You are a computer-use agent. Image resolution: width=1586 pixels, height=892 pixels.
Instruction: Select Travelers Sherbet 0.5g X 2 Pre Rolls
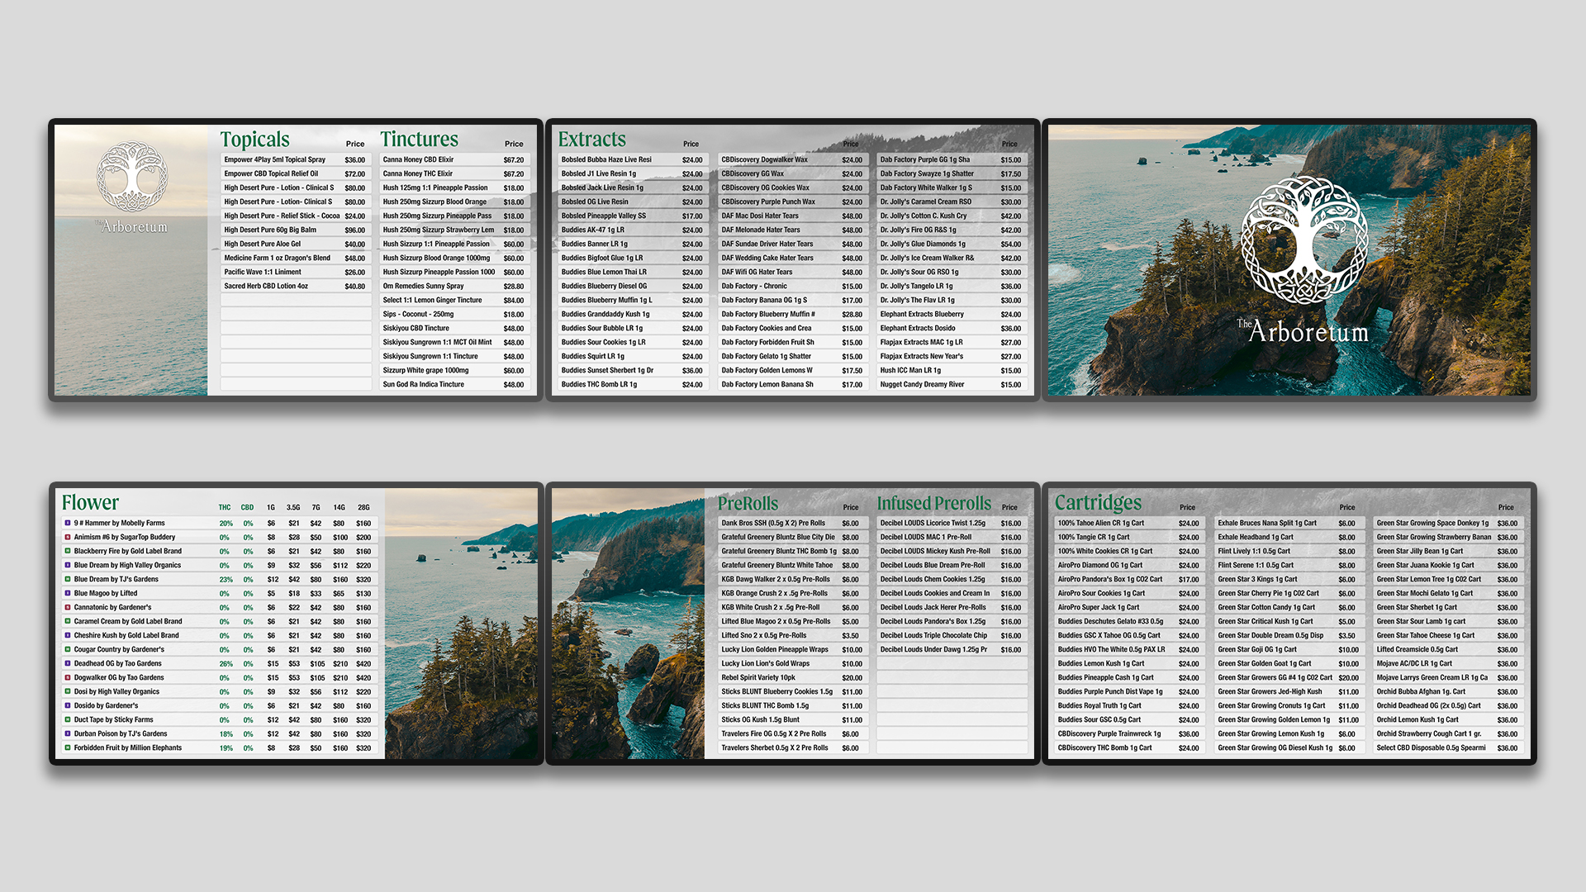(x=792, y=747)
